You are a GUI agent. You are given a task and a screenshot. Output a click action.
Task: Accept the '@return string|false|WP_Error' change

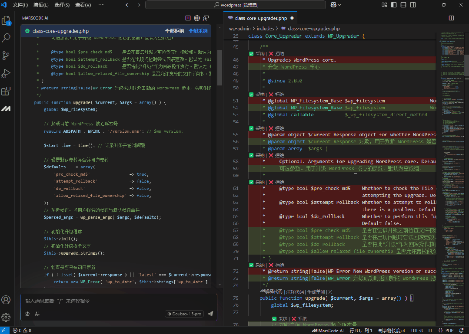(257, 265)
